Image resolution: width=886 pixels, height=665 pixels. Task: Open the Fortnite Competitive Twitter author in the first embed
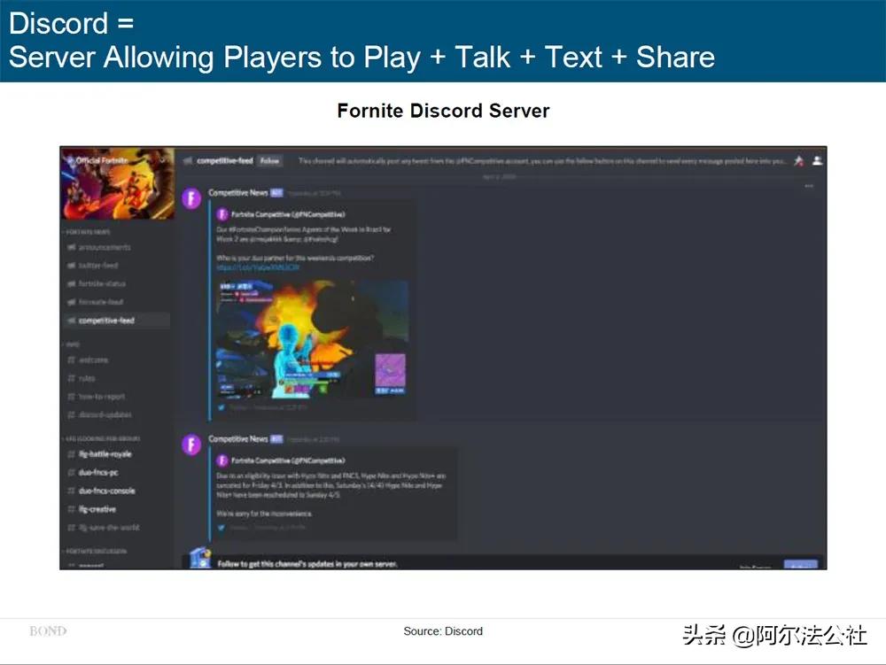[288, 214]
